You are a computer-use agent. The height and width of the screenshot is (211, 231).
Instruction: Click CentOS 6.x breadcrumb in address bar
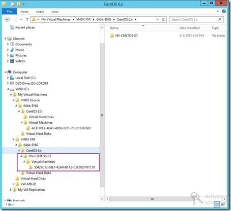pyautogui.click(x=125, y=19)
